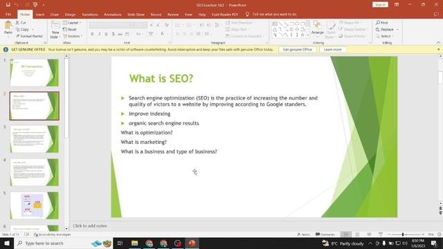Click Clear All Formatting icon
Screen dimensions: 443x249
pyautogui.click(x=167, y=25)
